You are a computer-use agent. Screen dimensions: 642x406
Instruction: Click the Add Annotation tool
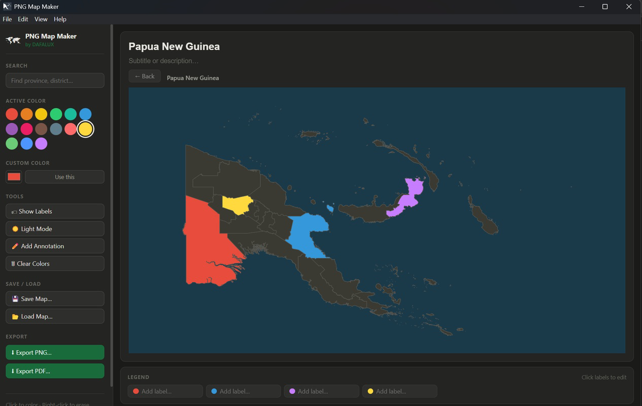tap(55, 246)
